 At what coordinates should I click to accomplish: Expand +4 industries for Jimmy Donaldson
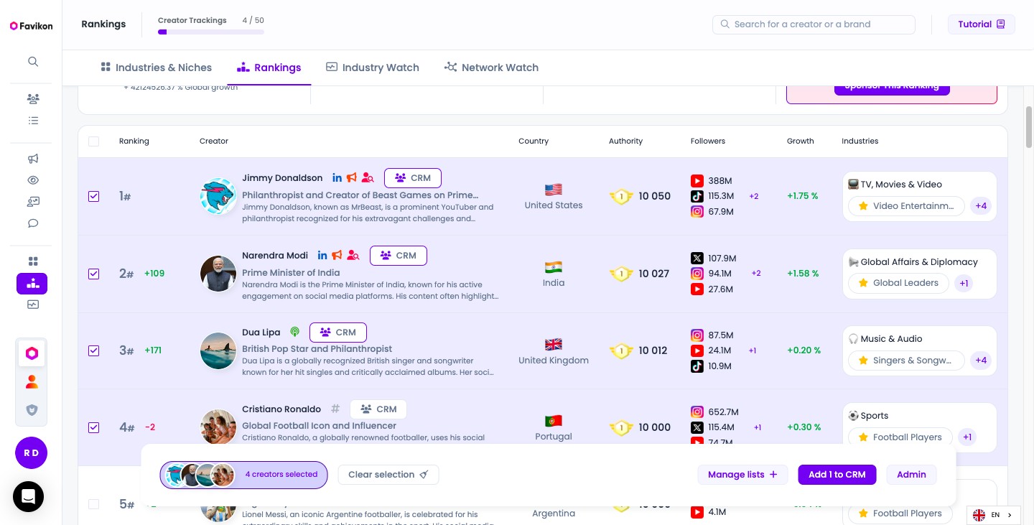point(981,206)
